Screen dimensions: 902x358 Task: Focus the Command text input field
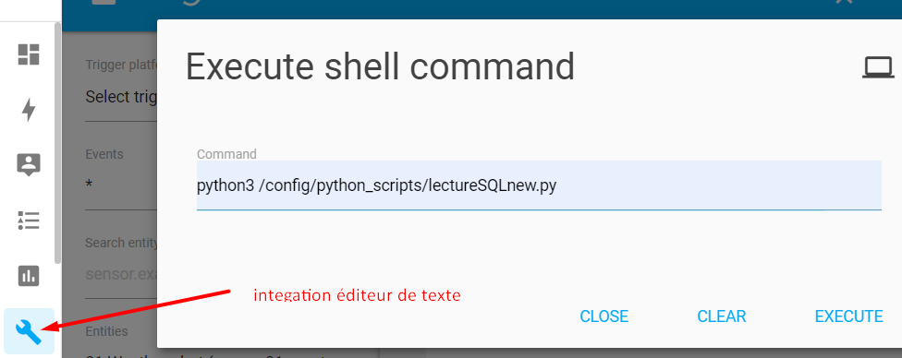pyautogui.click(x=539, y=185)
